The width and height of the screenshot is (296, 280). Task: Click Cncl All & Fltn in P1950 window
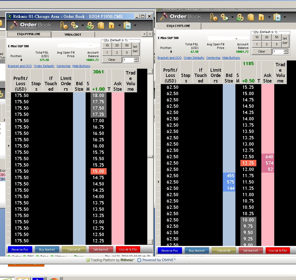(128, 249)
